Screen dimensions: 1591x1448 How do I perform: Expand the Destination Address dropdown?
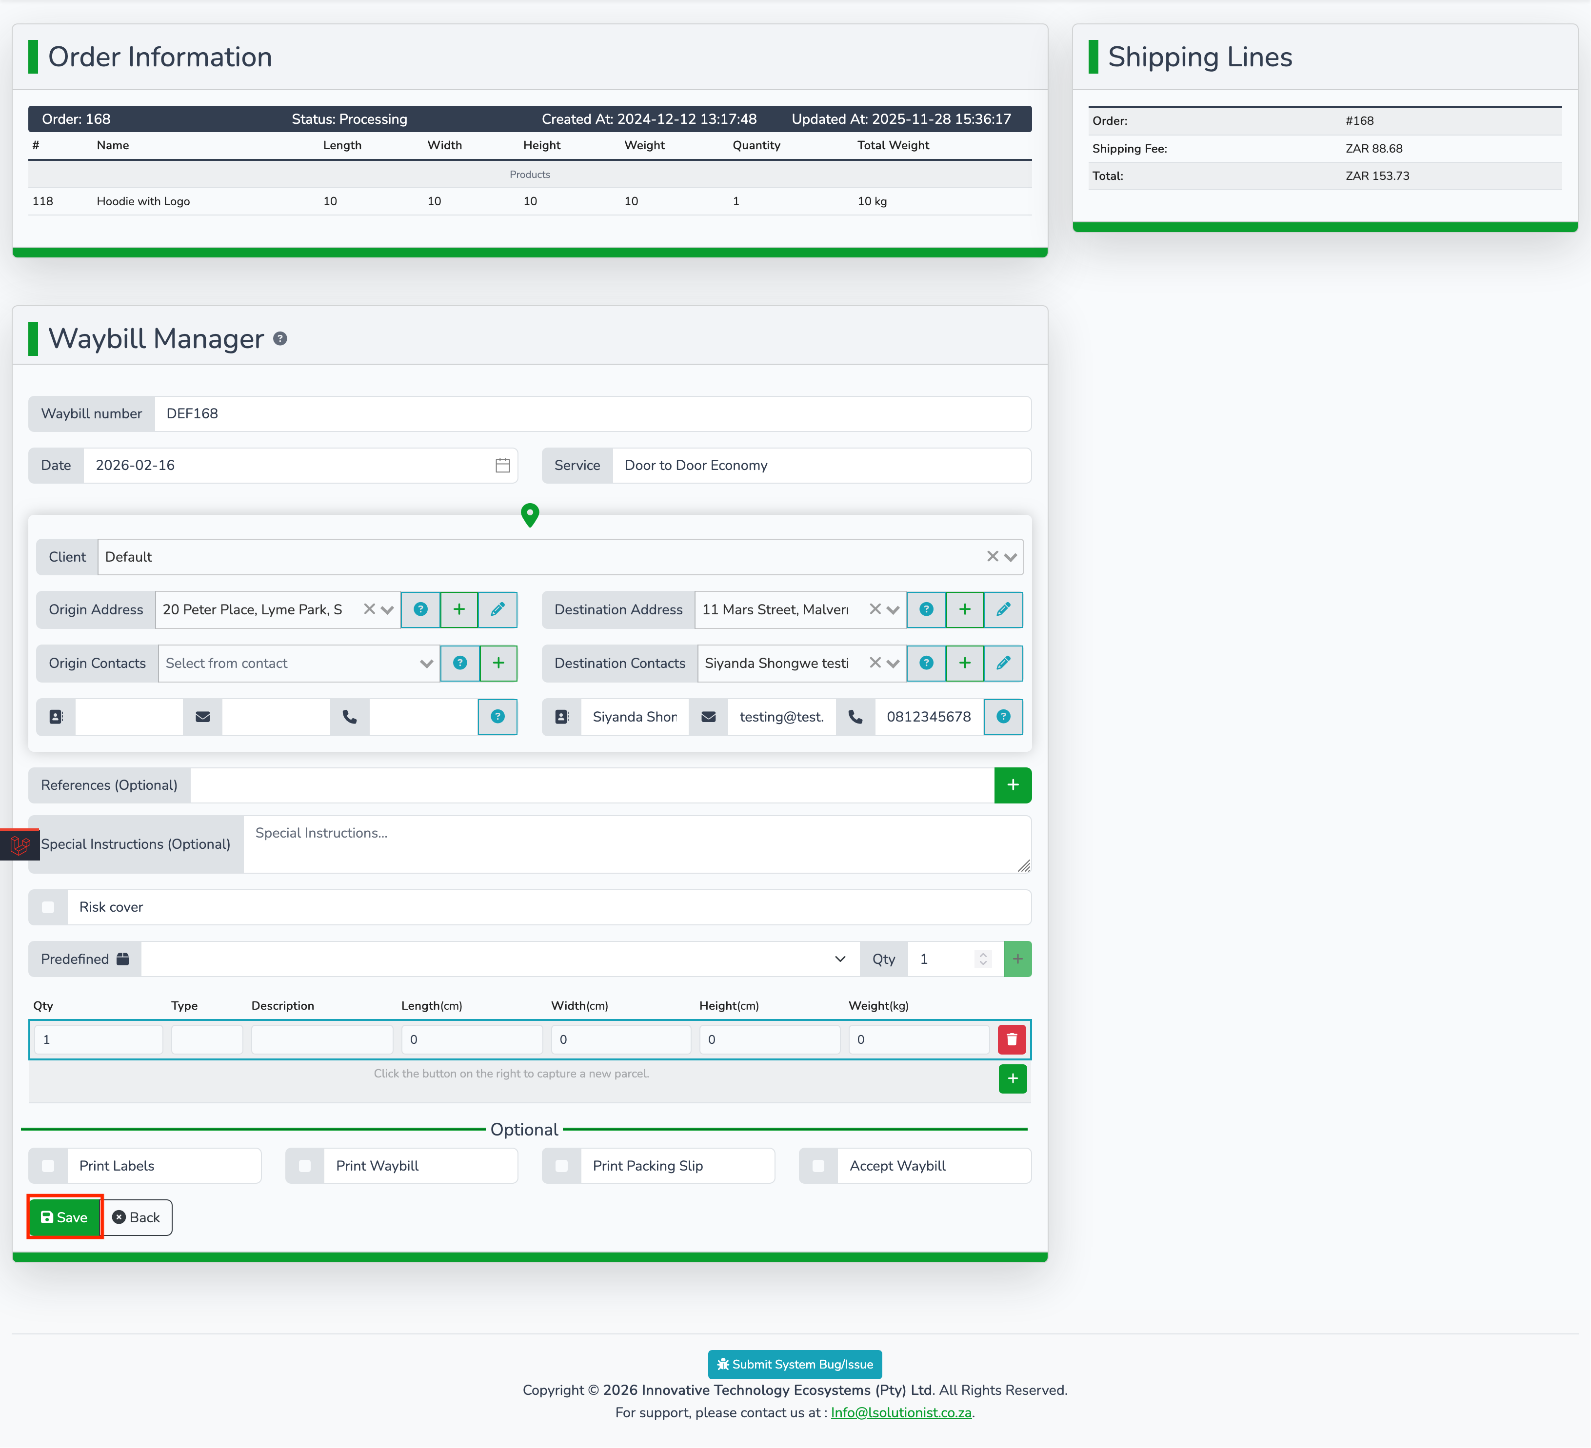[x=894, y=610]
